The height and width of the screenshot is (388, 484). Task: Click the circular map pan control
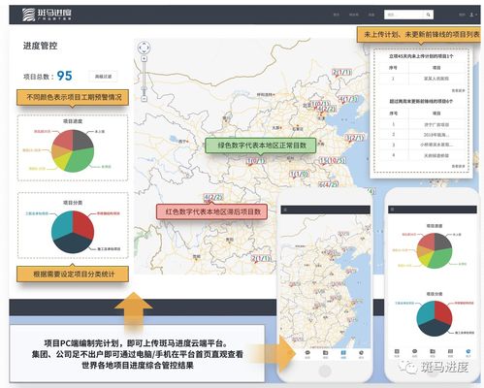tap(144, 48)
